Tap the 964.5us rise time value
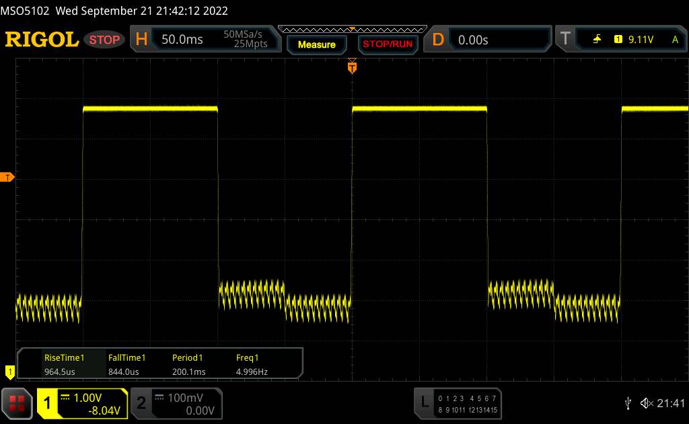The image size is (689, 424). click(x=60, y=372)
